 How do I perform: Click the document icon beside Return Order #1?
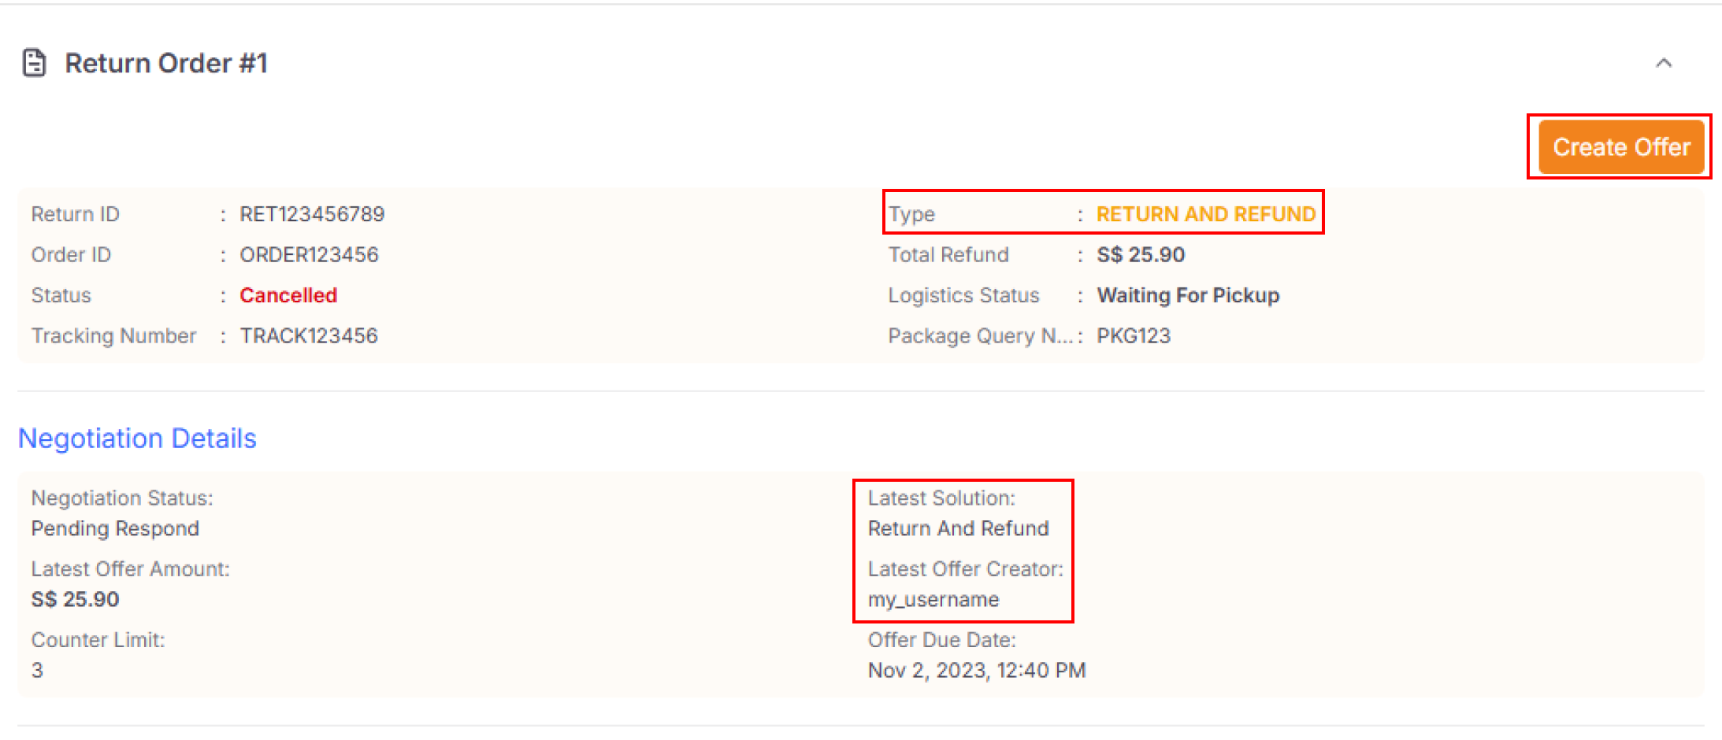(x=33, y=64)
